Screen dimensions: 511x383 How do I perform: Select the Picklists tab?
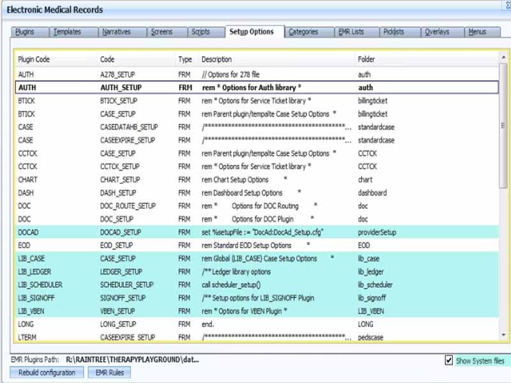coord(393,32)
